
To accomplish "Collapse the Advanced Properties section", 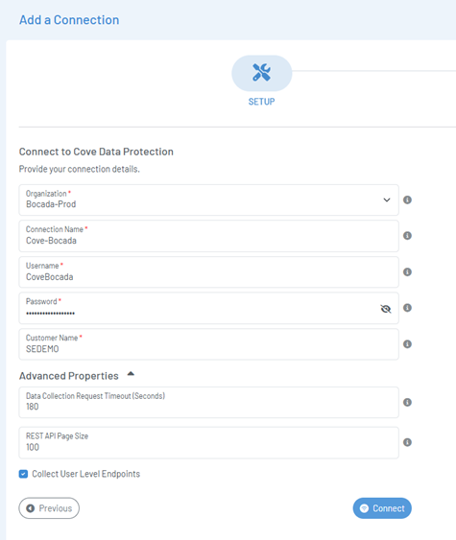I will coord(131,374).
